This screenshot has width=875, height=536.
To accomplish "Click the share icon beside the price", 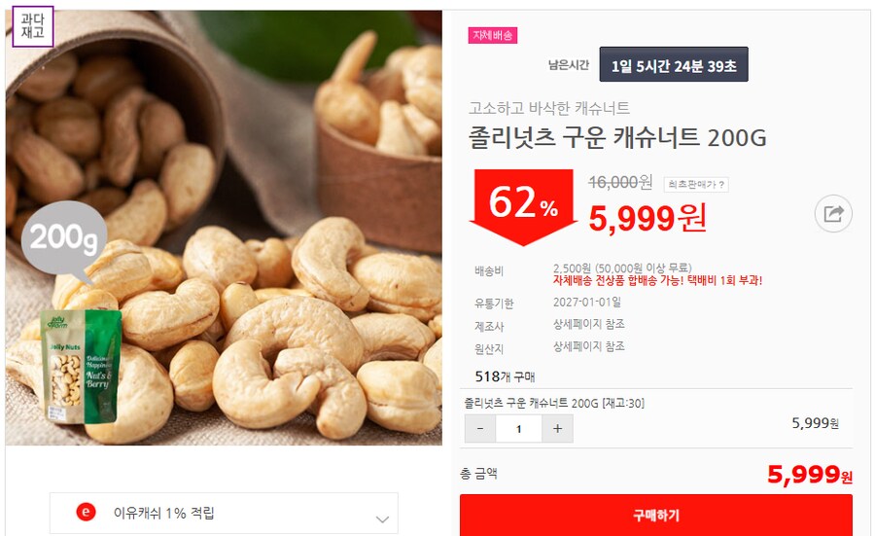I will (833, 213).
